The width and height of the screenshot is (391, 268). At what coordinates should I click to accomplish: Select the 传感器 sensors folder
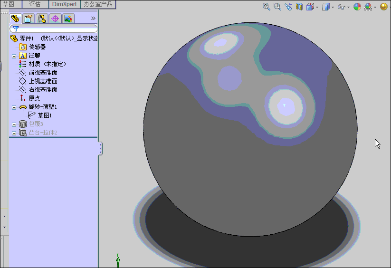point(37,47)
